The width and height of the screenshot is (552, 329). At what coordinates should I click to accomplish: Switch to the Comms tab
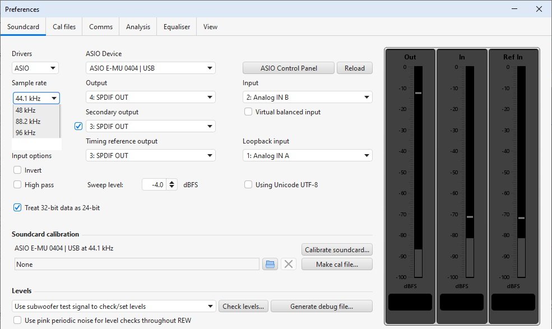click(x=101, y=27)
